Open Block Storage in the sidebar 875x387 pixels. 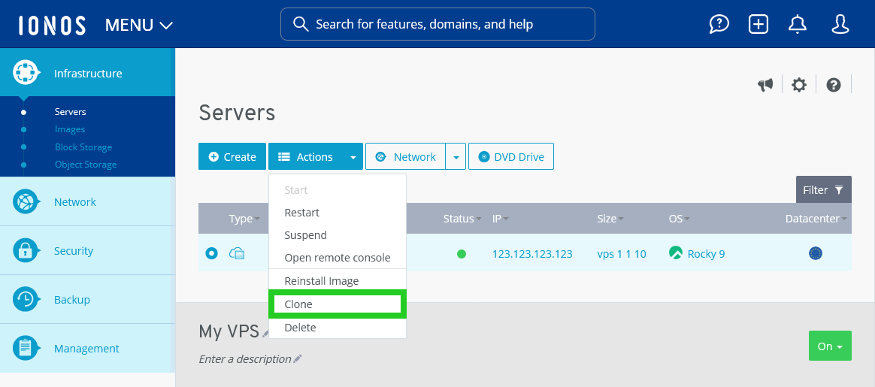point(83,147)
